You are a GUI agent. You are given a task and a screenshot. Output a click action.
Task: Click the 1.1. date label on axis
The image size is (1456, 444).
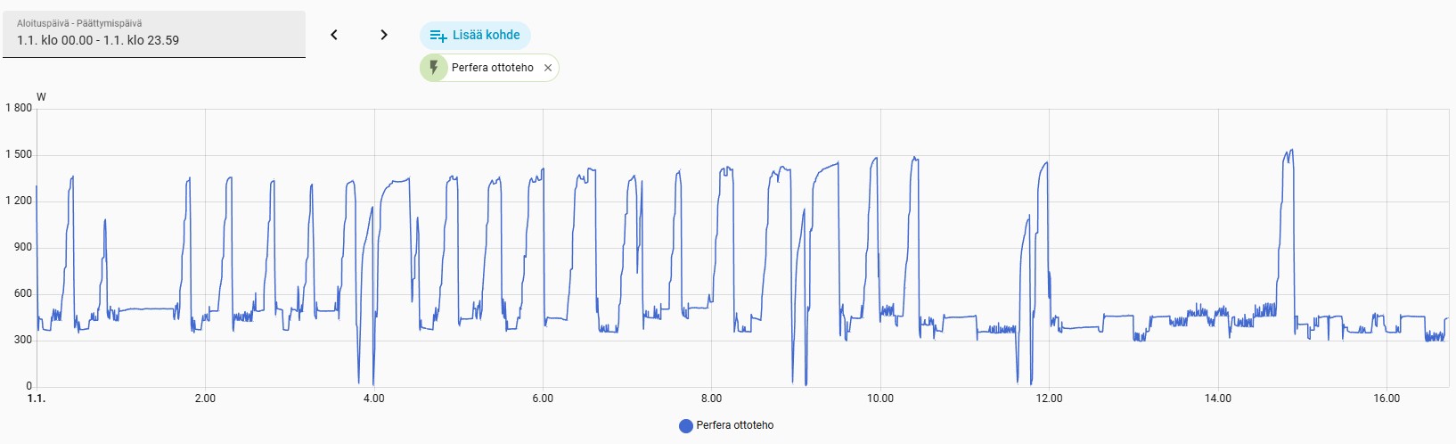[37, 399]
